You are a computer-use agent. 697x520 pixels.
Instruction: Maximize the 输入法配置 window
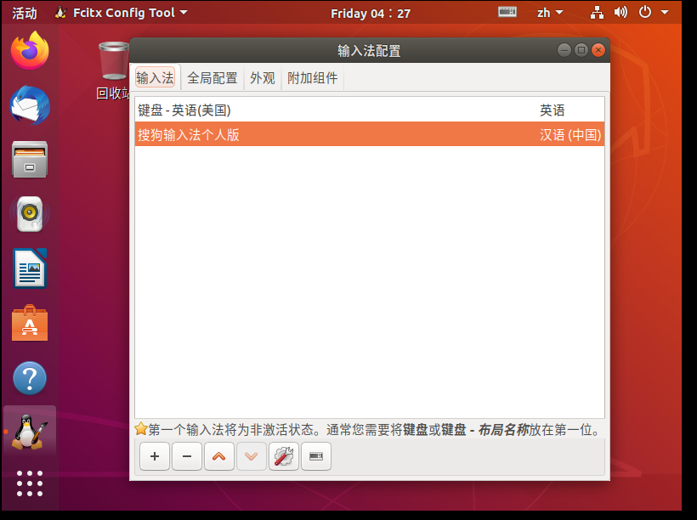click(x=581, y=50)
